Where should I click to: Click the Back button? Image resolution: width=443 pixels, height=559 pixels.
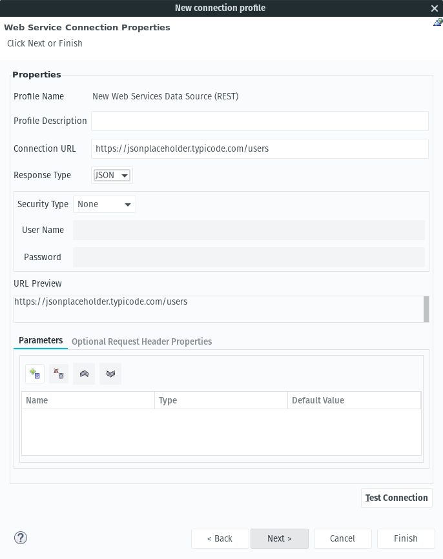[x=220, y=538]
